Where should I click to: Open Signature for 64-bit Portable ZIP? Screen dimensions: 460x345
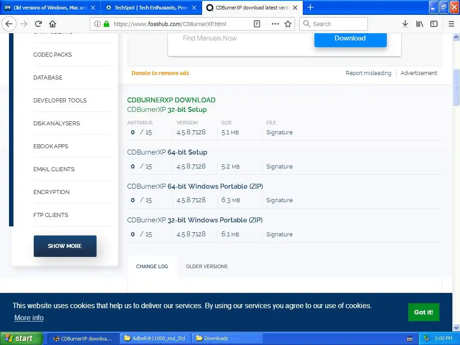[279, 200]
